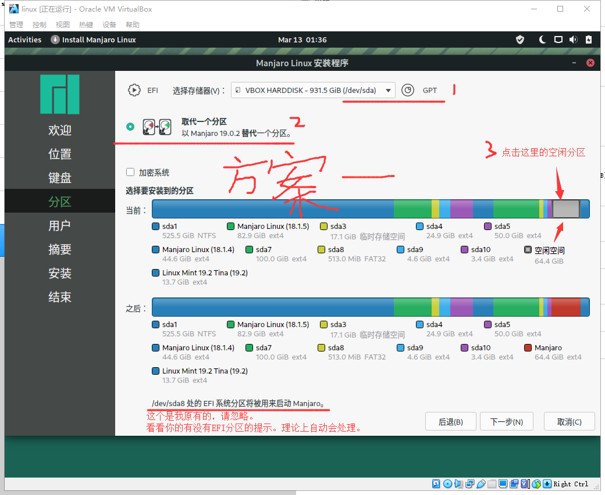Screen dimensions: 605x495
Task: Click the replace-partition disk icon
Action: click(x=157, y=127)
